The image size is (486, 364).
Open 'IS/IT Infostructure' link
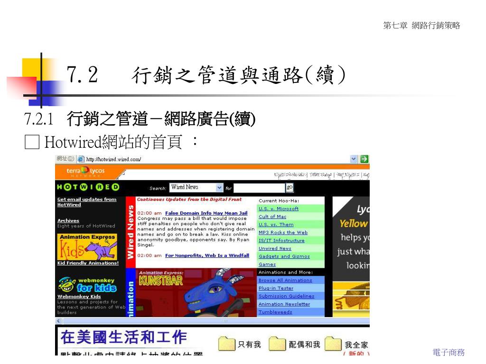click(281, 240)
